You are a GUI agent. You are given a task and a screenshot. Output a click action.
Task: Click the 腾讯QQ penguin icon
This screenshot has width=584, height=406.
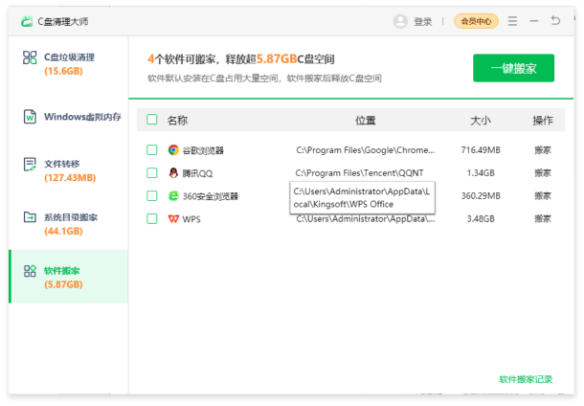point(173,173)
